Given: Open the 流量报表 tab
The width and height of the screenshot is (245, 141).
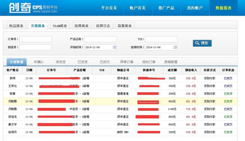Looking at the screenshot, I should [x=124, y=26].
